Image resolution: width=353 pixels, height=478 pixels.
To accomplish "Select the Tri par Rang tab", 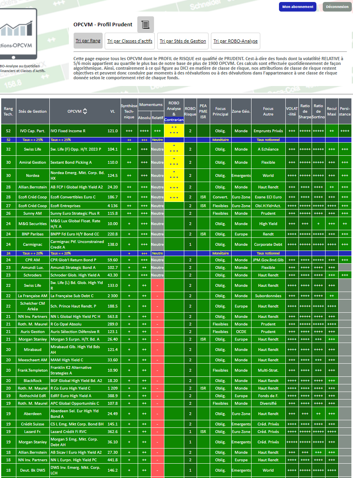I will point(88,41).
